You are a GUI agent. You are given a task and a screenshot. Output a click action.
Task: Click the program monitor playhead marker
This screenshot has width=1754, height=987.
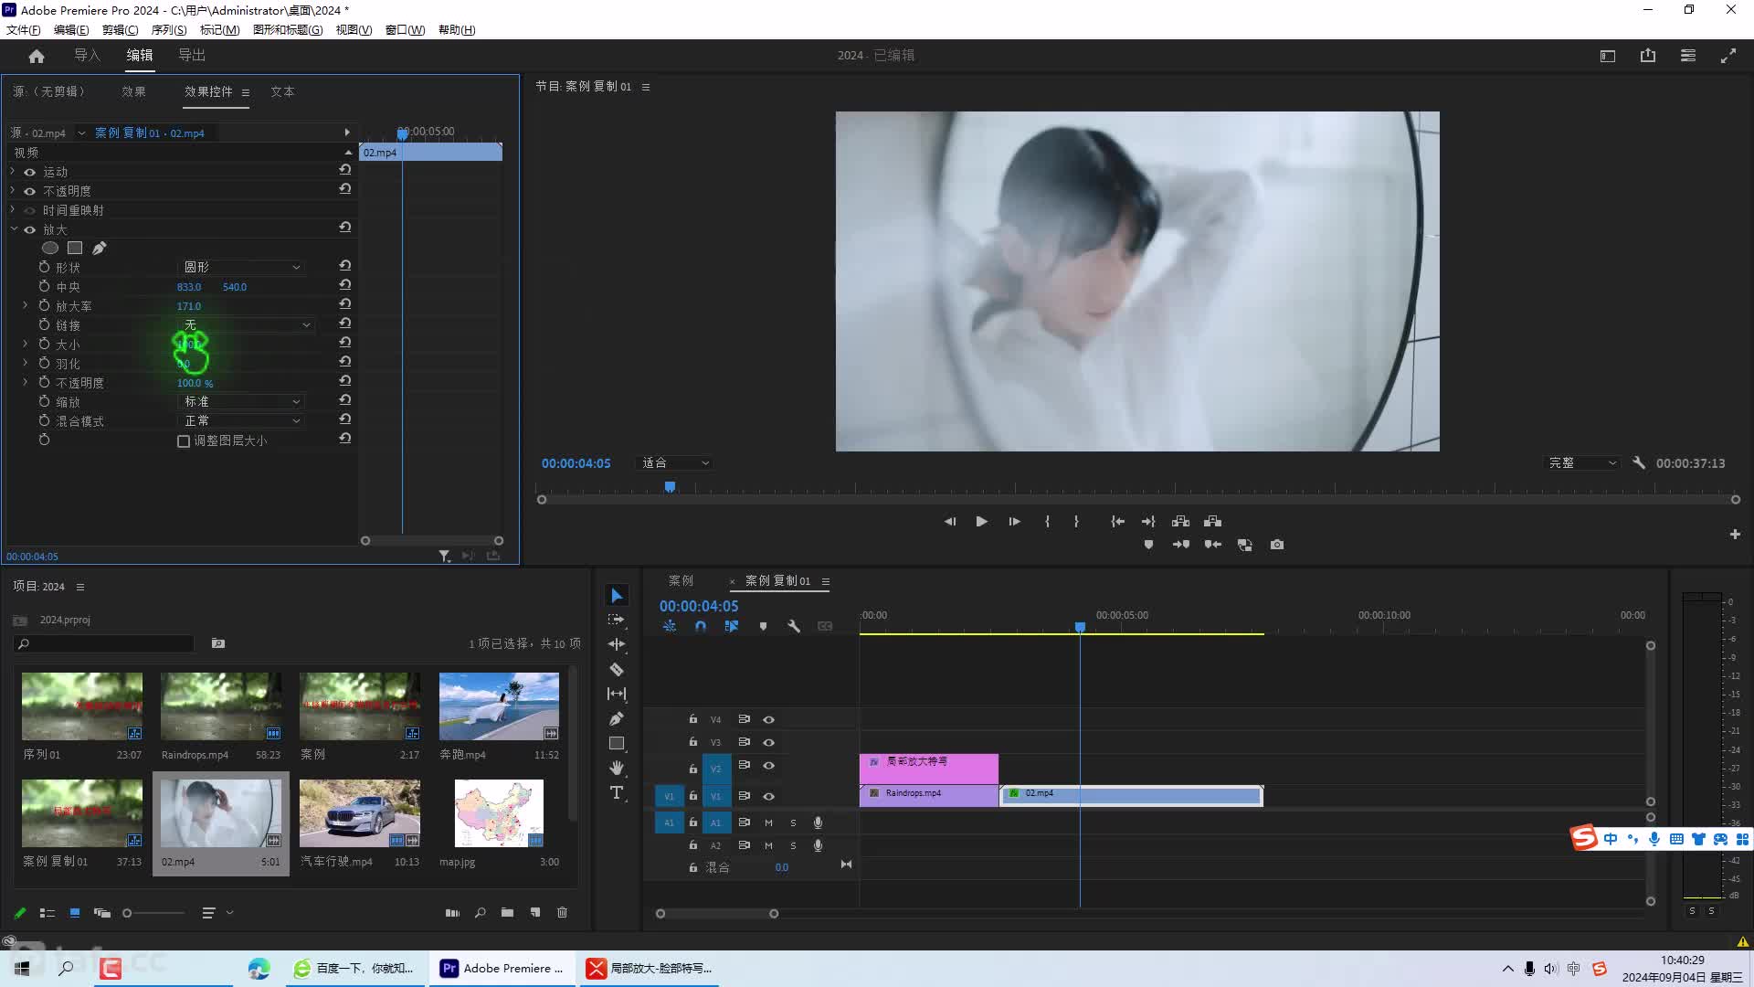point(670,487)
